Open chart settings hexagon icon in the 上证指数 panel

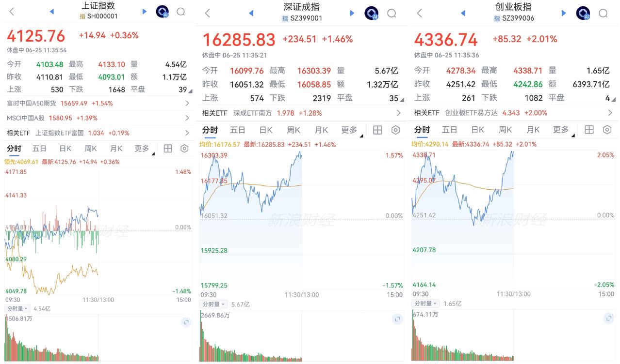184,149
